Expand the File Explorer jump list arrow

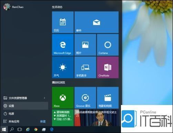[x=44, y=98]
